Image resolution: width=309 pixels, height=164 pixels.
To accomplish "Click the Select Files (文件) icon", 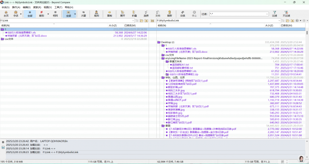I will [x=158, y=14].
